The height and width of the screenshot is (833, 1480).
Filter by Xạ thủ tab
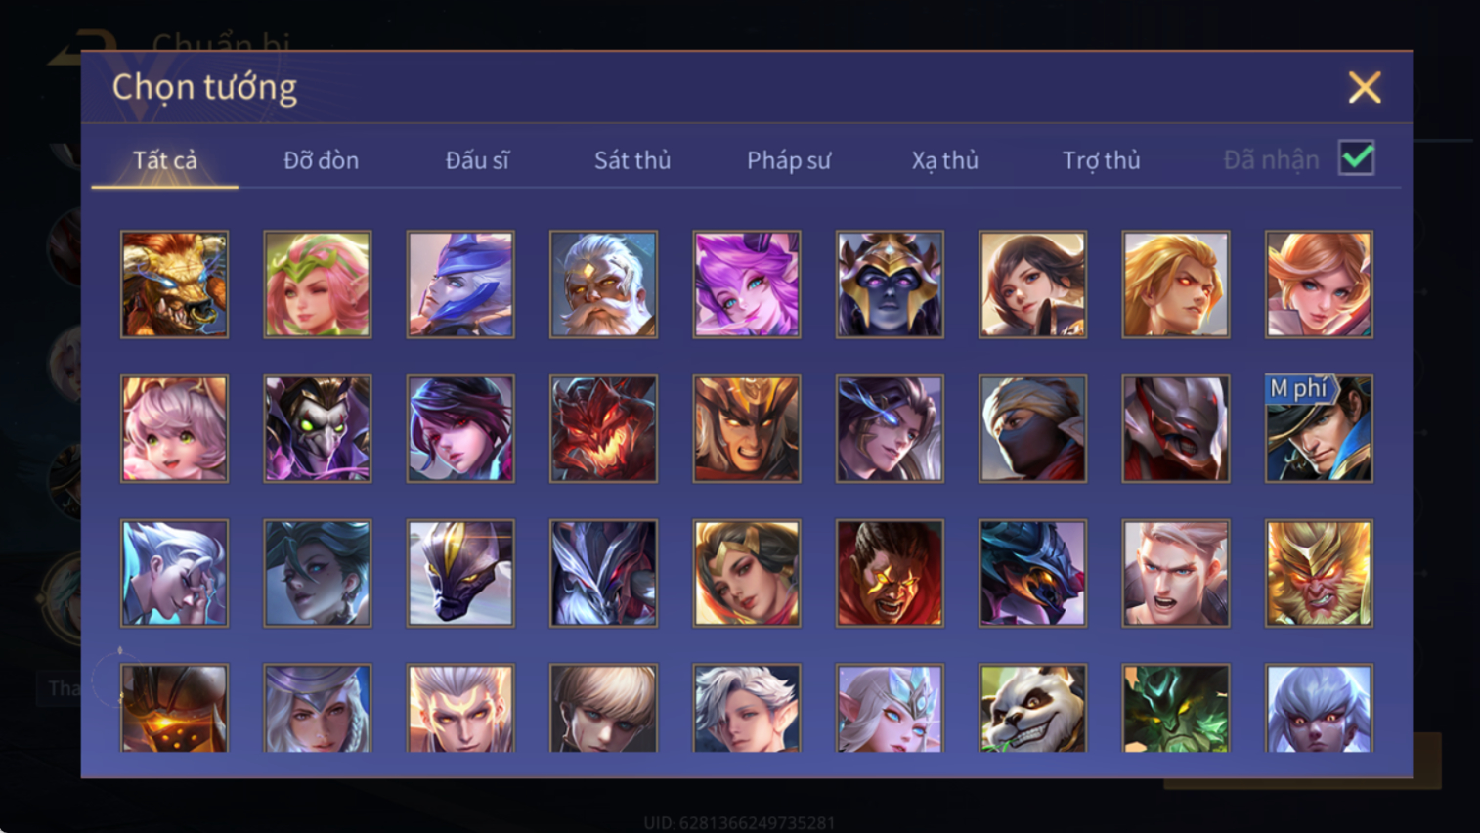944,160
